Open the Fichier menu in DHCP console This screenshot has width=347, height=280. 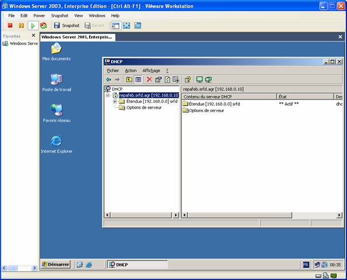coord(113,71)
